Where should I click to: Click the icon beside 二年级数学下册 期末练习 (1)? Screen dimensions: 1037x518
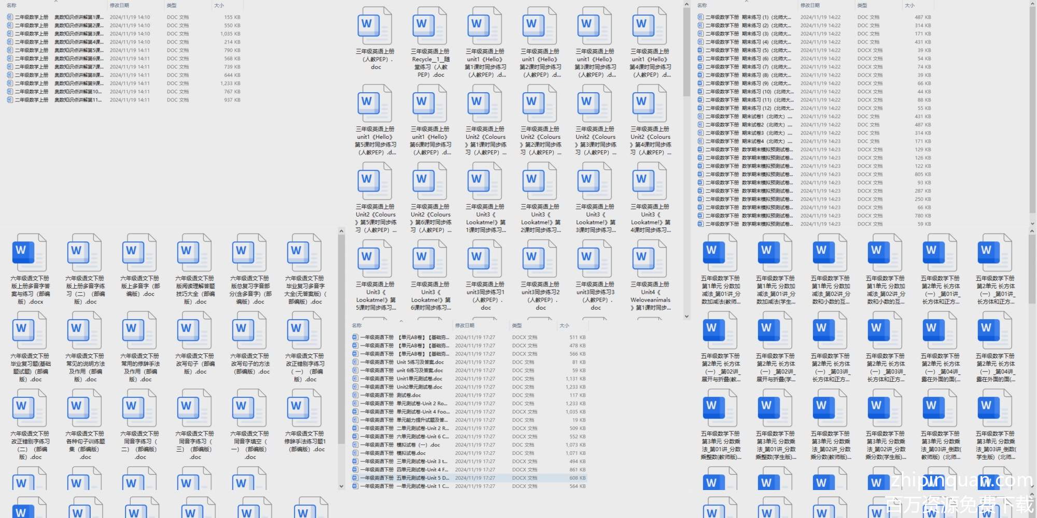coord(700,17)
